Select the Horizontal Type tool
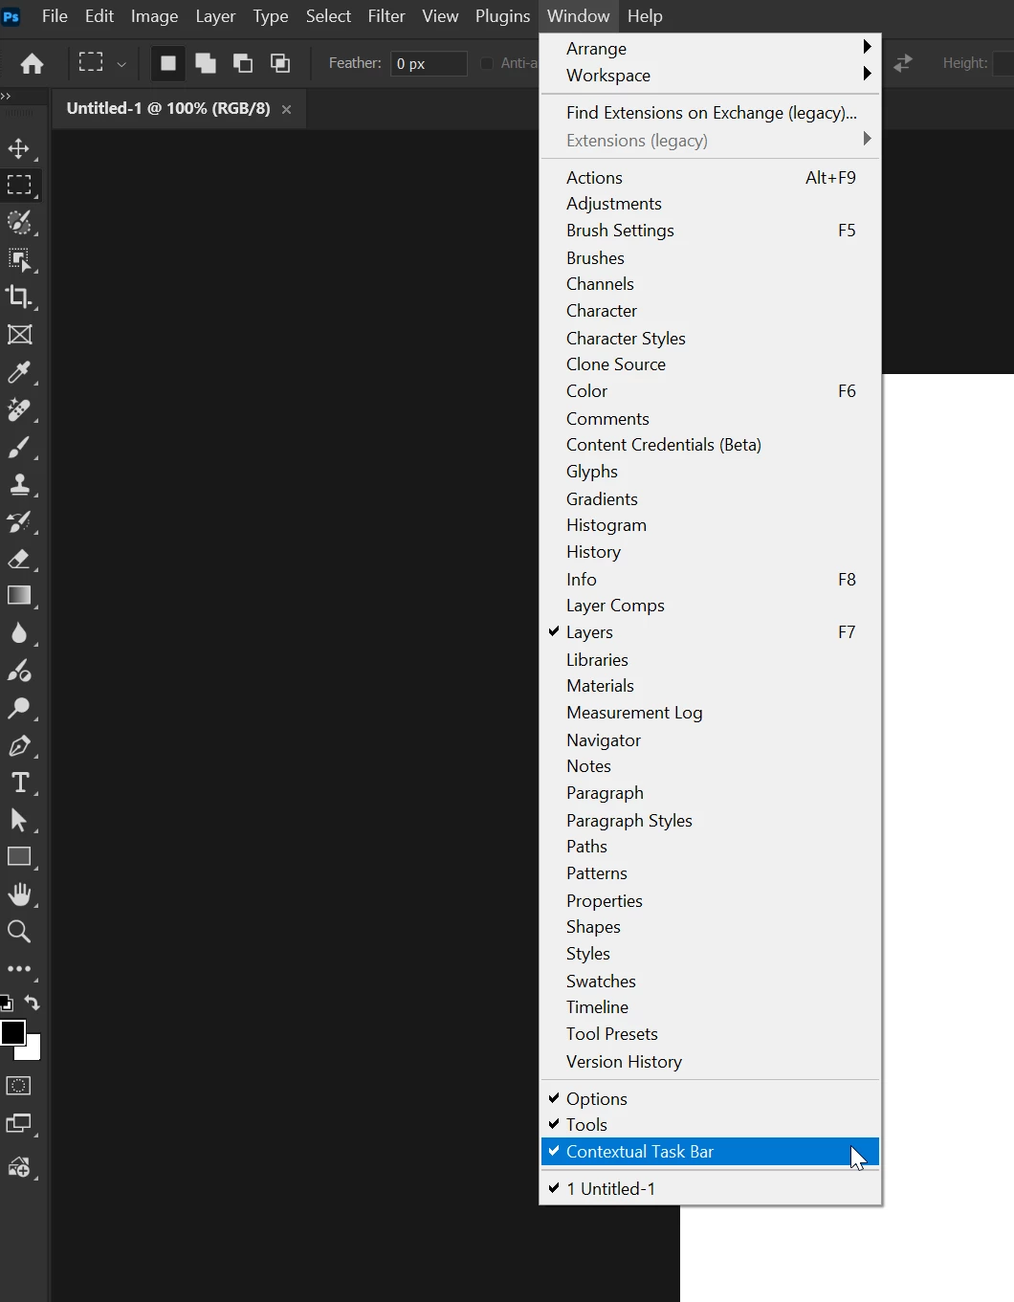 tap(19, 783)
